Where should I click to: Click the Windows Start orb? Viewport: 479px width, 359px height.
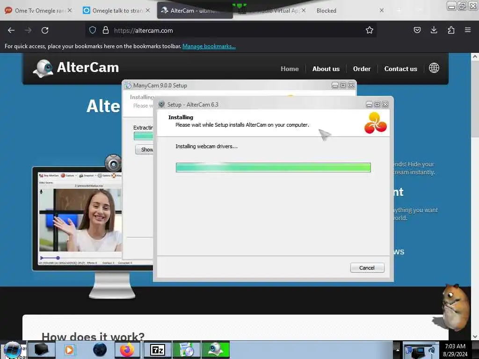(x=13, y=350)
